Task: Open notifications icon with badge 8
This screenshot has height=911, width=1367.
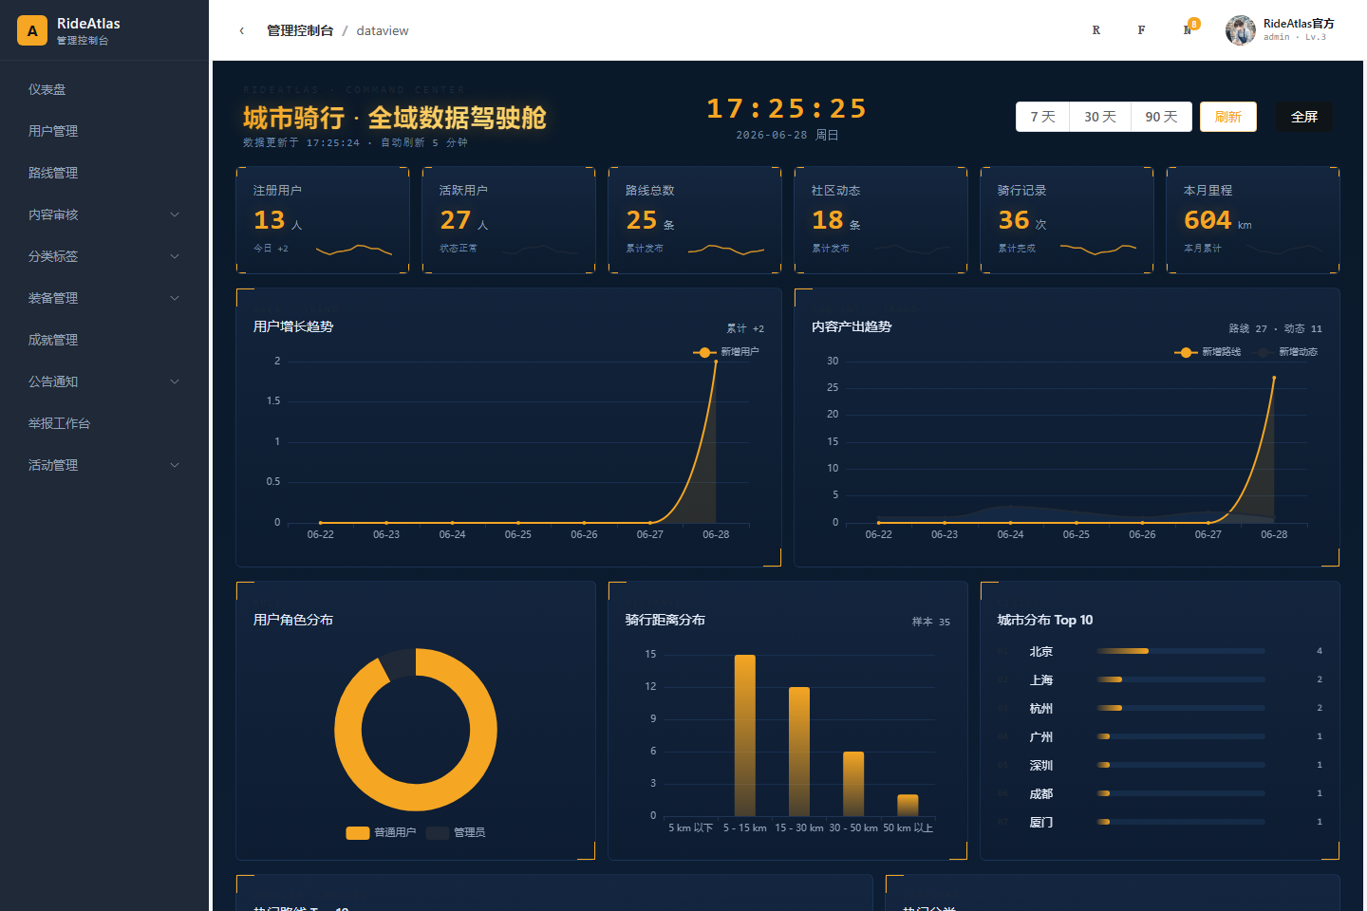Action: [x=1189, y=28]
